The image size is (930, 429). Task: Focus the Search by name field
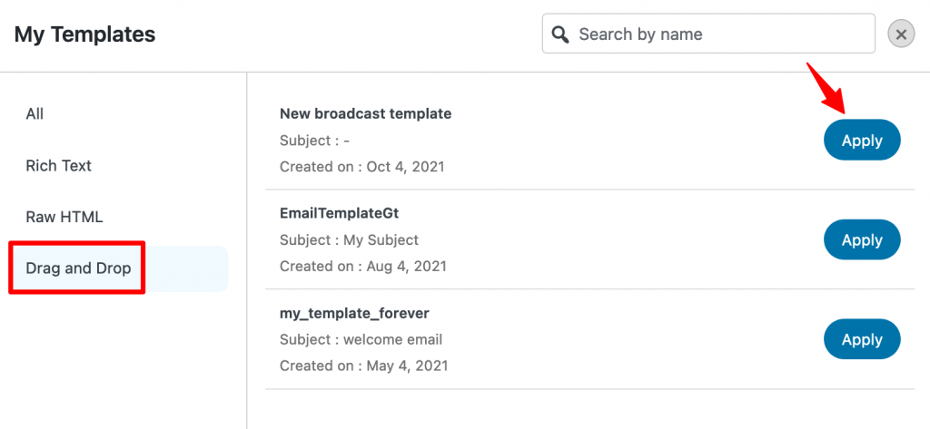(708, 34)
